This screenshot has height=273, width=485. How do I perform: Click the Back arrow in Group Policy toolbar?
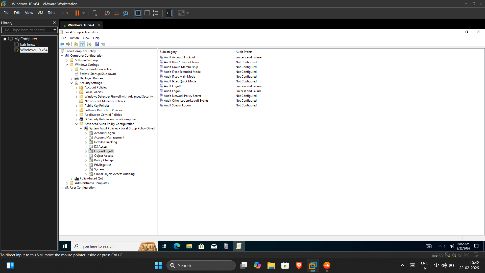[62, 44]
